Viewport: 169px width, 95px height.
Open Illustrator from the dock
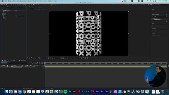(x=74, y=92)
